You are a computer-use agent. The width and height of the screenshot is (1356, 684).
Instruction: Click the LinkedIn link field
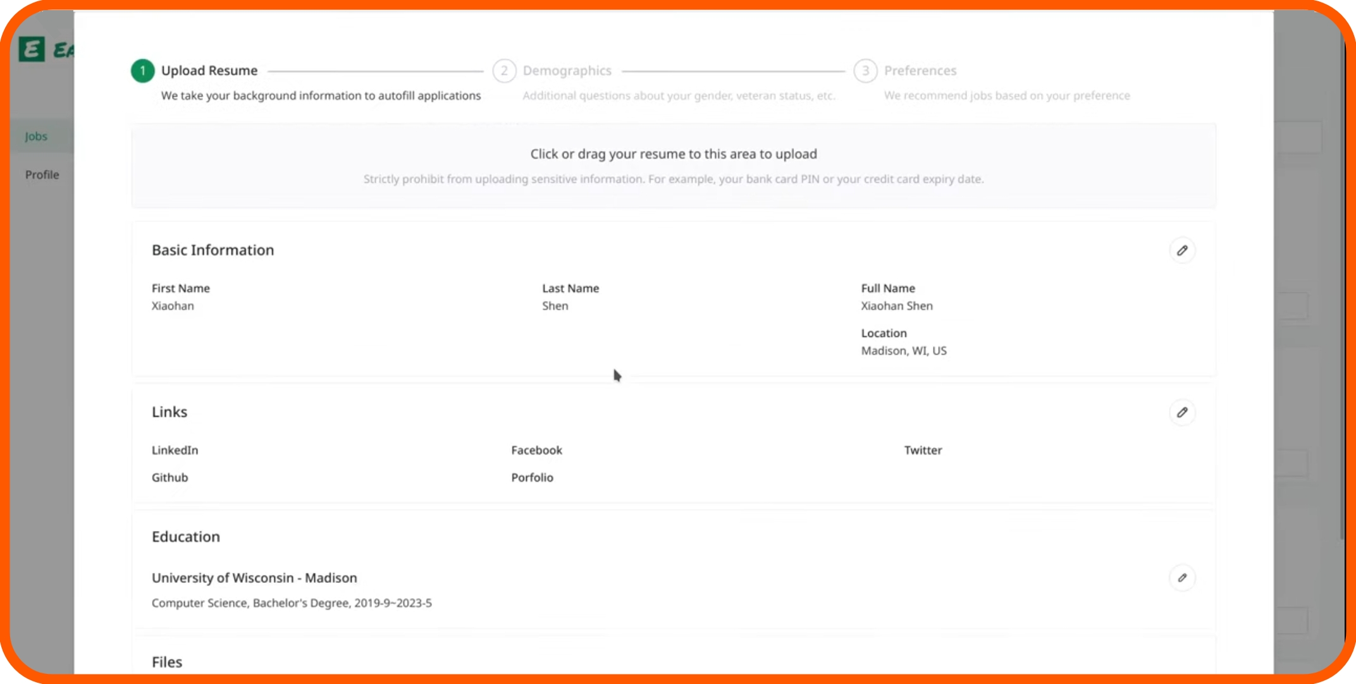coord(175,450)
